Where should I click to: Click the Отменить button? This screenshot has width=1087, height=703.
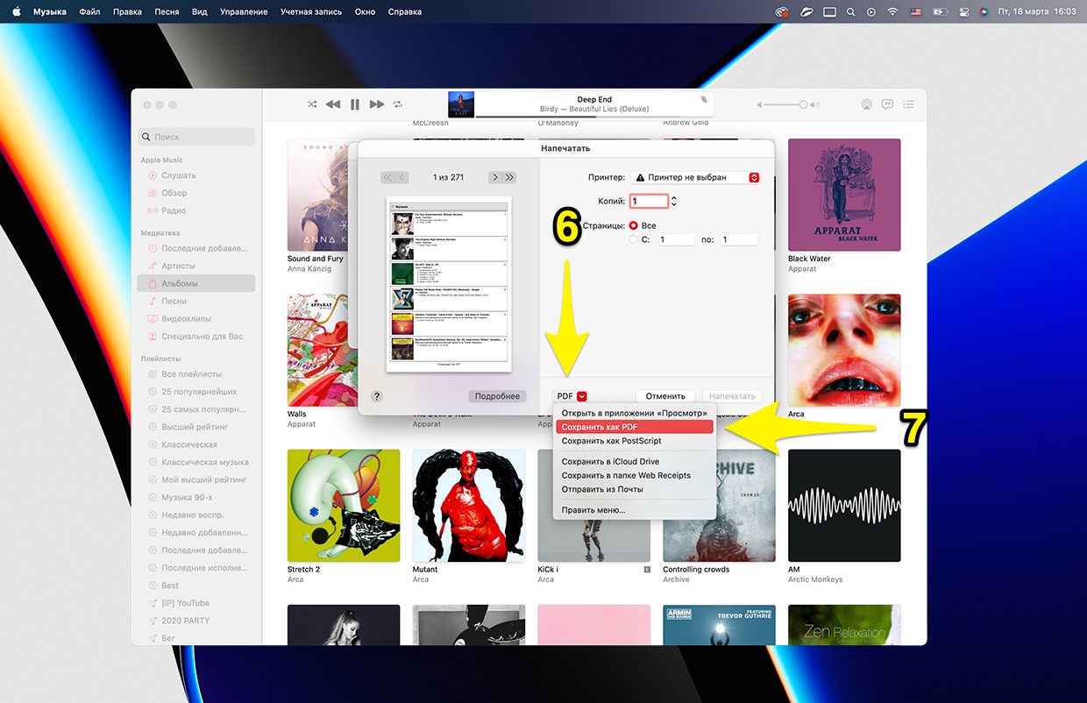(665, 396)
